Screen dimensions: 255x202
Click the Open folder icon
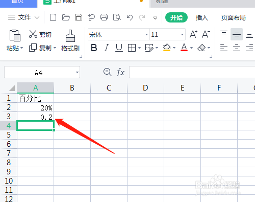[66, 17]
